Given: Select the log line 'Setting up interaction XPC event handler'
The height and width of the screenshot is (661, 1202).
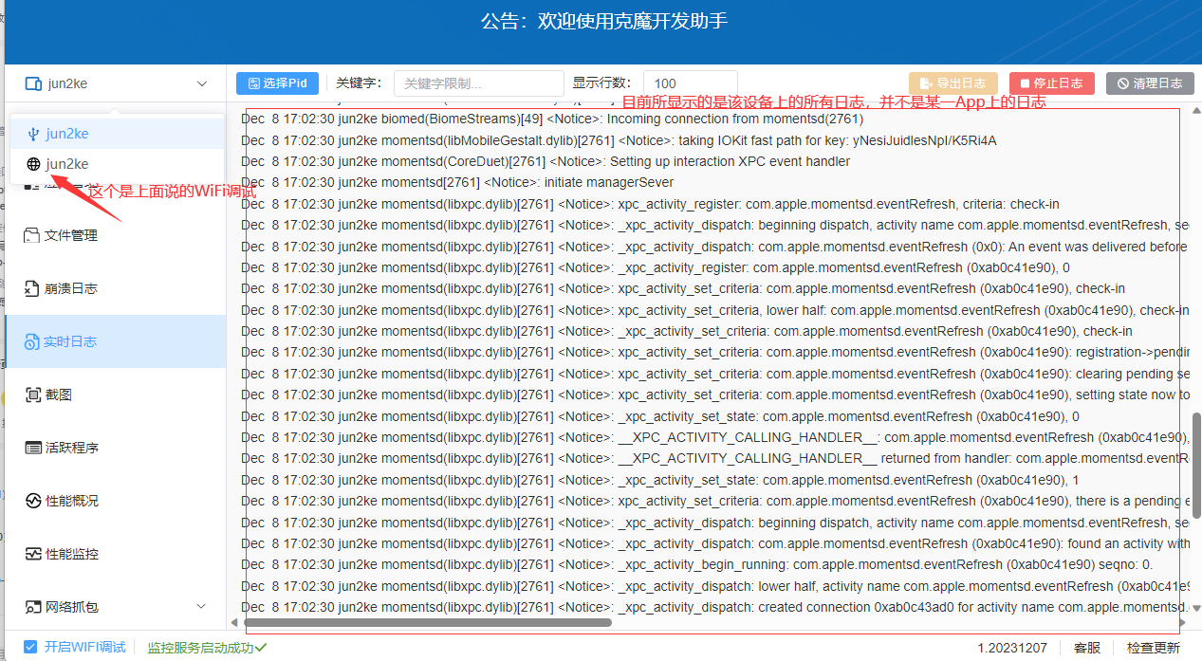Looking at the screenshot, I should [546, 161].
